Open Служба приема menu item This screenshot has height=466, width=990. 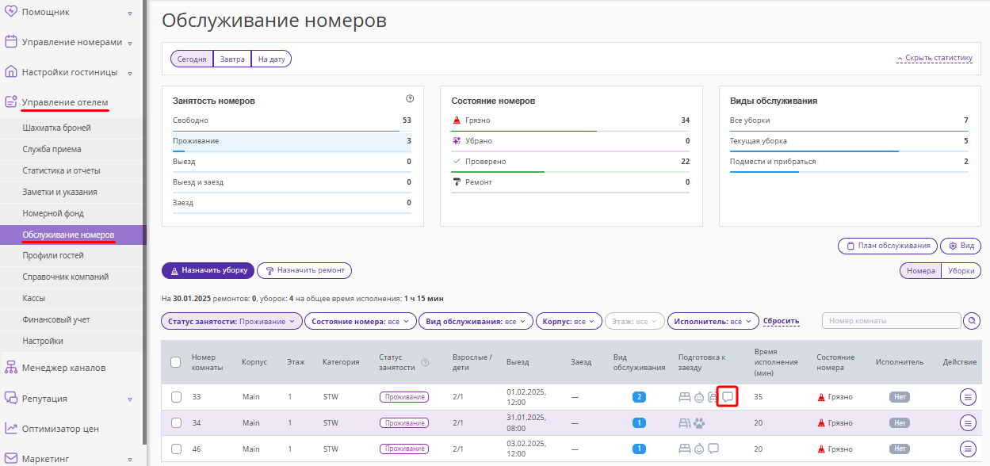click(52, 149)
